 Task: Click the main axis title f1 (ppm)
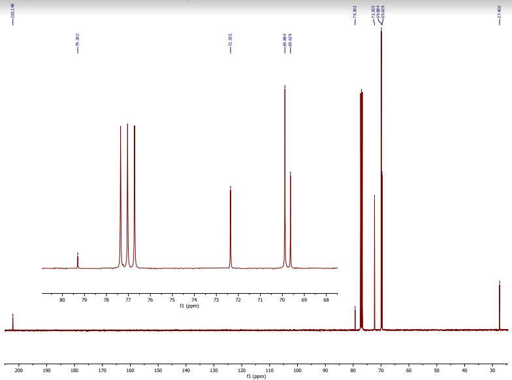[256, 376]
